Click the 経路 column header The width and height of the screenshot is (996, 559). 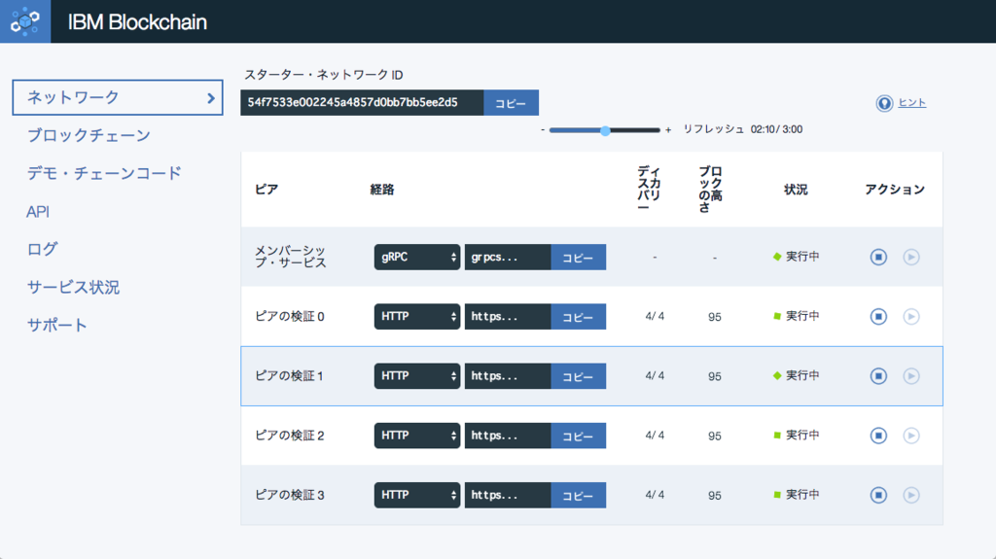381,190
